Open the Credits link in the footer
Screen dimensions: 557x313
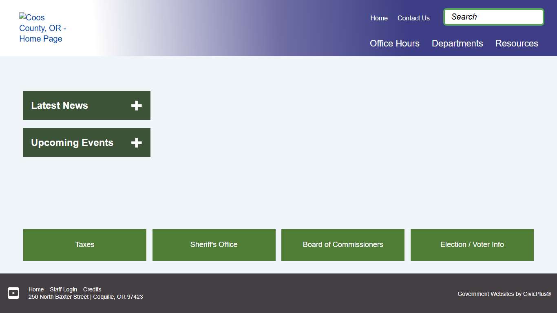tap(92, 289)
